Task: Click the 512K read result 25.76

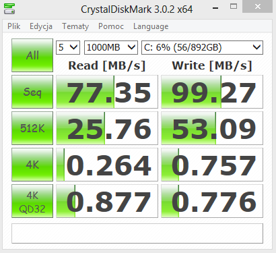Action: tap(107, 128)
